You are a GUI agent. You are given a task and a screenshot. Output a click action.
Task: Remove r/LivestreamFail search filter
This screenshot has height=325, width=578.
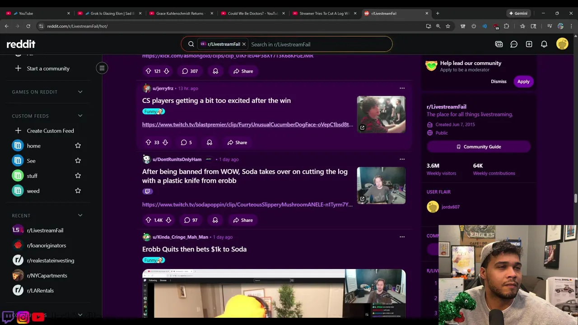pos(244,44)
